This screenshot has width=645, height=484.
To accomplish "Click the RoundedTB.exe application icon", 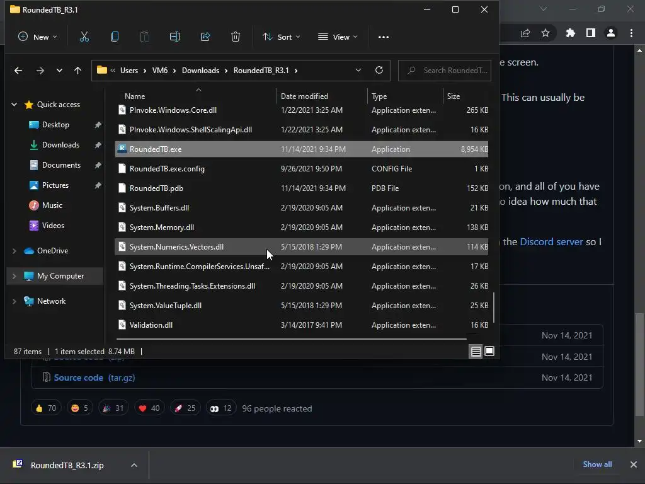I will point(122,149).
